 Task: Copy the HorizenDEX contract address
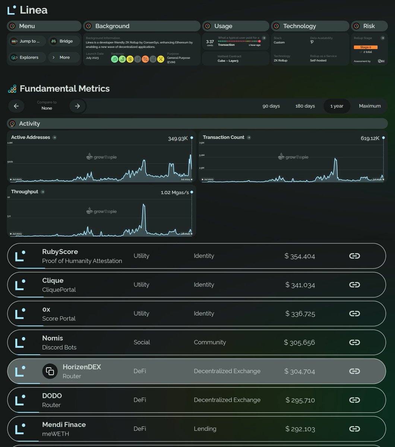pyautogui.click(x=50, y=371)
